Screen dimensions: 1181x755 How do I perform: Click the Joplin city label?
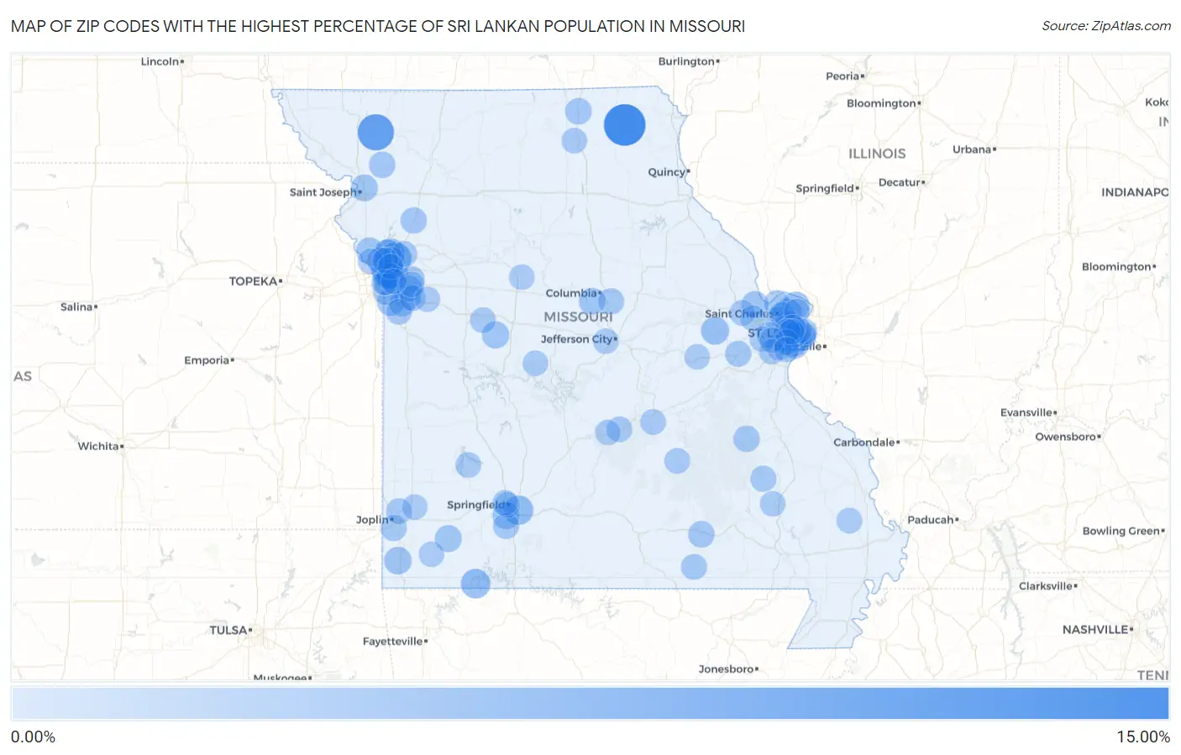[373, 520]
